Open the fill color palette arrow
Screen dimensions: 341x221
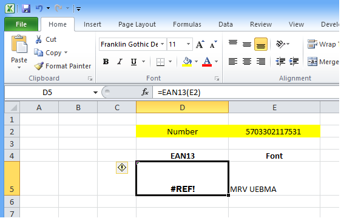197,62
